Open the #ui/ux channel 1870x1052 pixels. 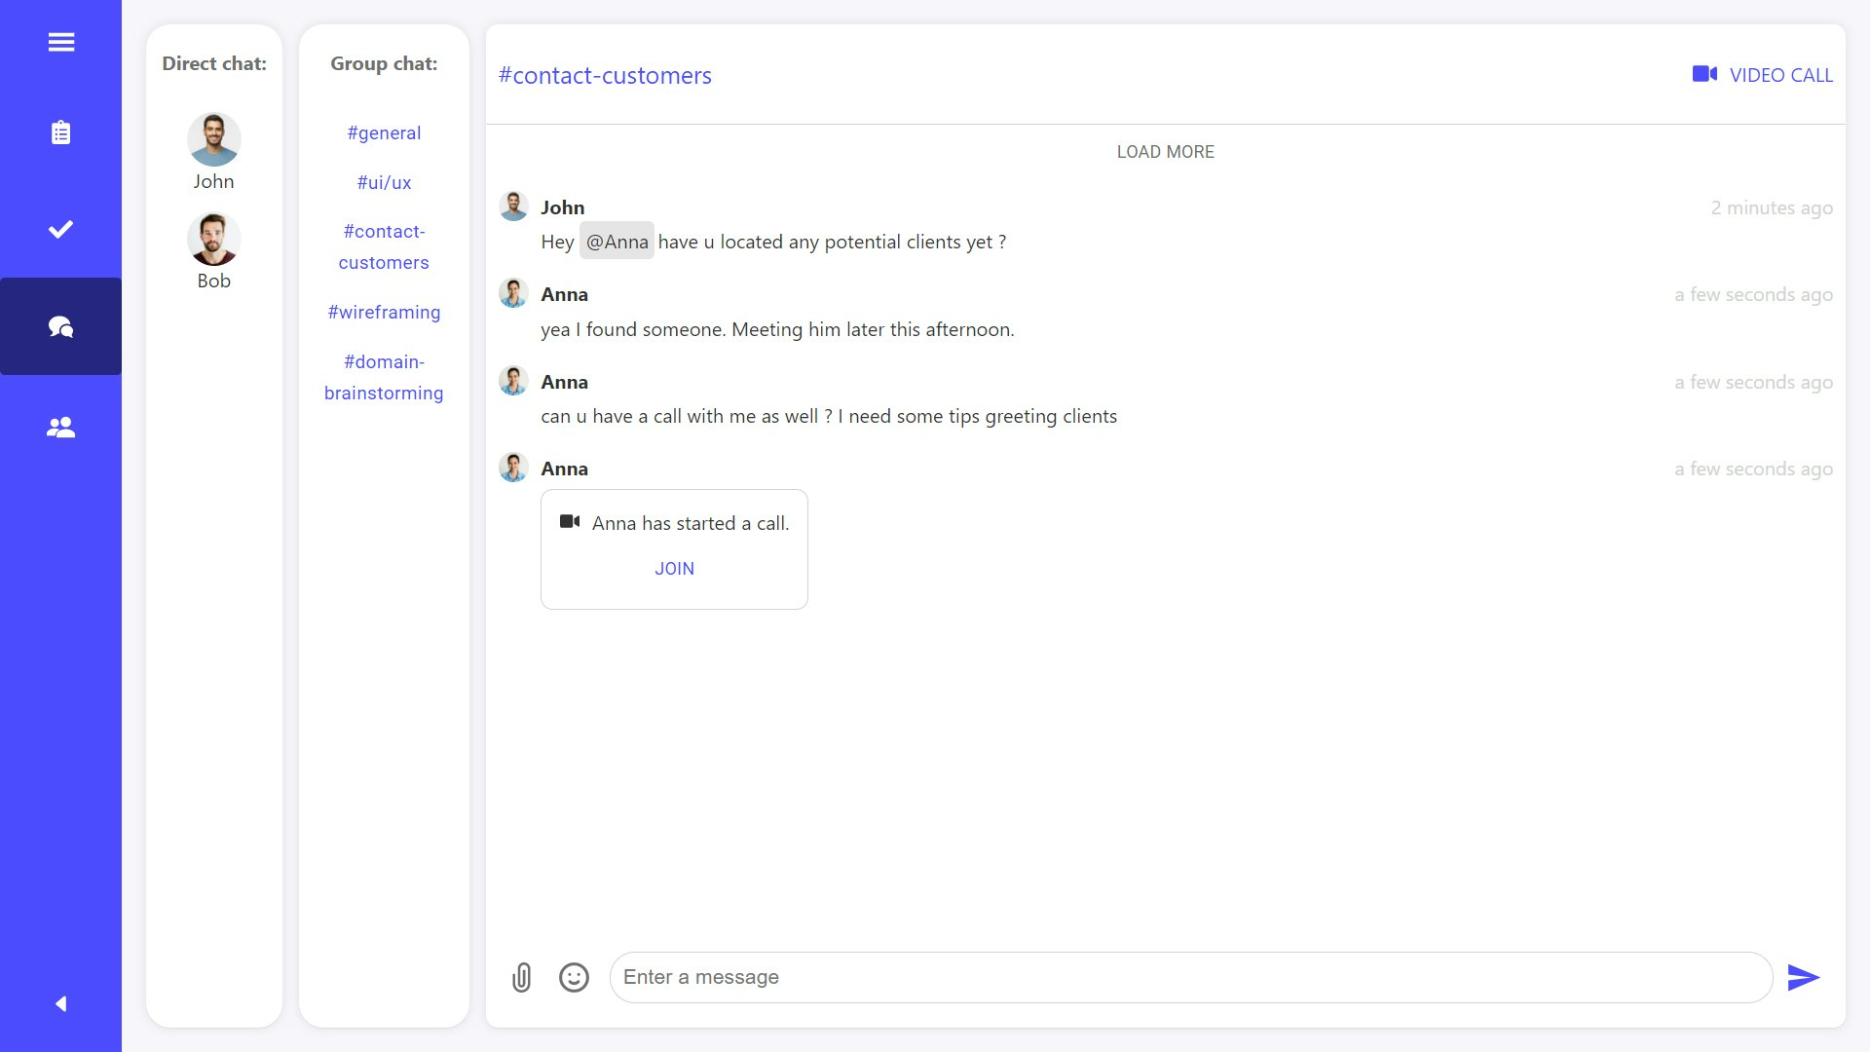tap(384, 183)
